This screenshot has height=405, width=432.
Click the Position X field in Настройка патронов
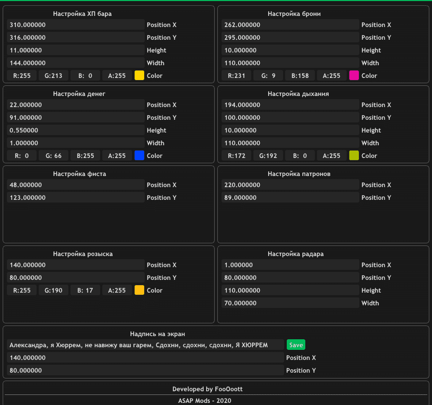pyautogui.click(x=290, y=185)
